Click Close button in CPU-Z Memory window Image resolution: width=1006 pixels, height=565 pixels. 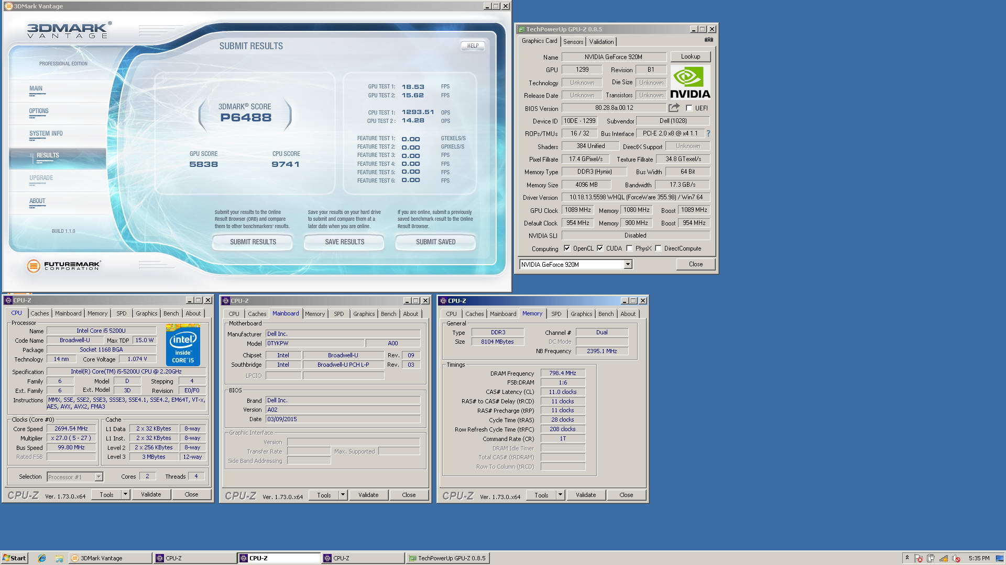click(x=626, y=495)
